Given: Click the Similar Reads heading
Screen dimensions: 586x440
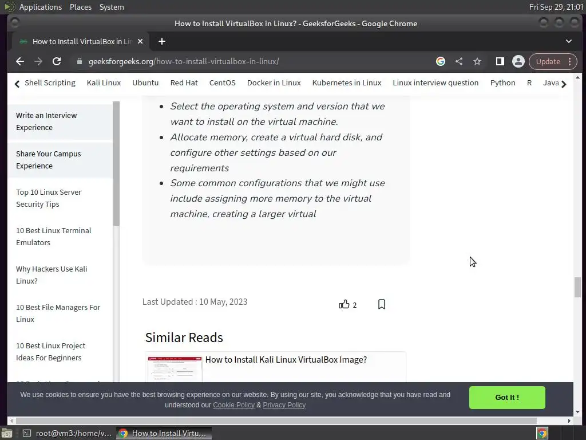Looking at the screenshot, I should coord(184,337).
